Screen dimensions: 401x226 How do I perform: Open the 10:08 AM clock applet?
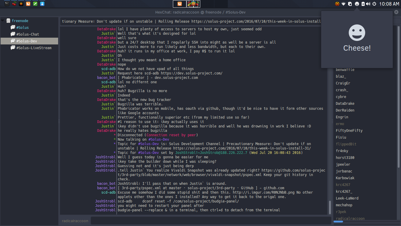coord(389,4)
